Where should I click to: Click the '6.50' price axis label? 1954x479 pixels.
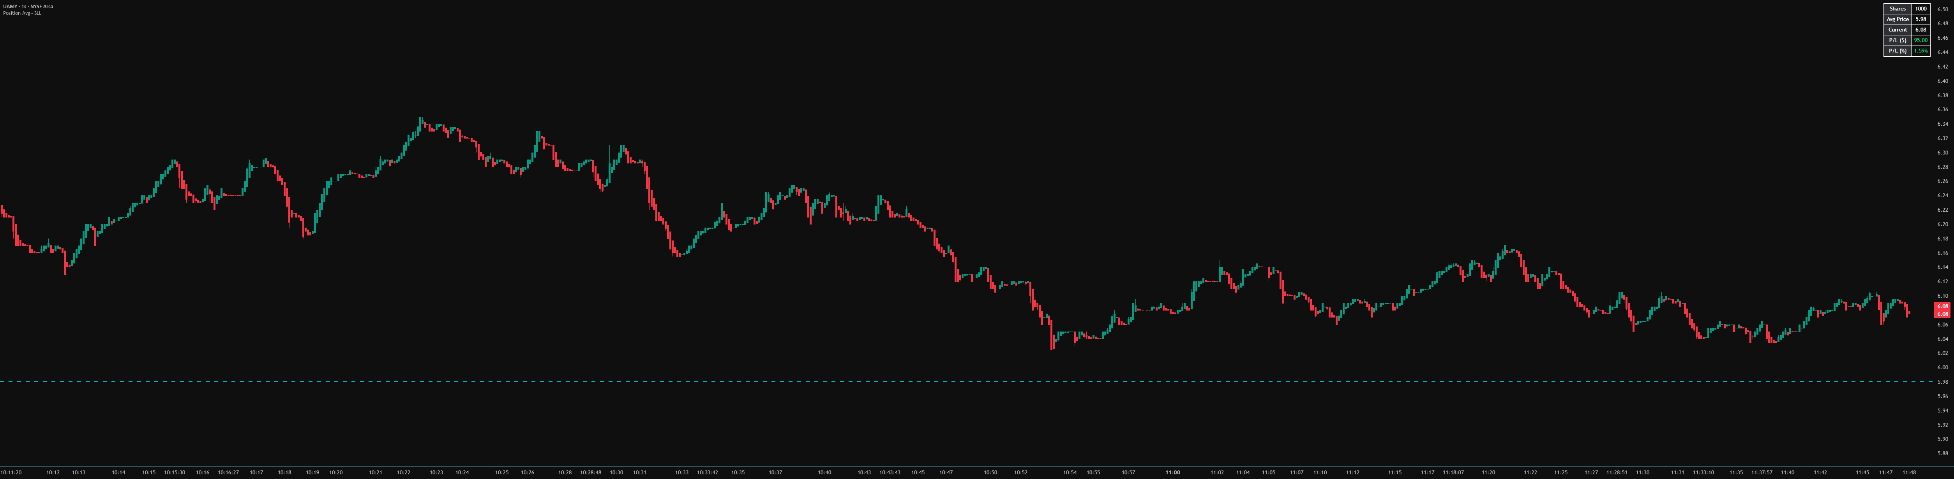click(x=1943, y=9)
